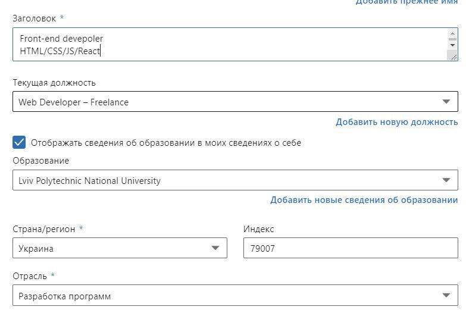The image size is (466, 316).
Task: Click the 'Отображать сведения об образовании' label
Action: [165, 143]
